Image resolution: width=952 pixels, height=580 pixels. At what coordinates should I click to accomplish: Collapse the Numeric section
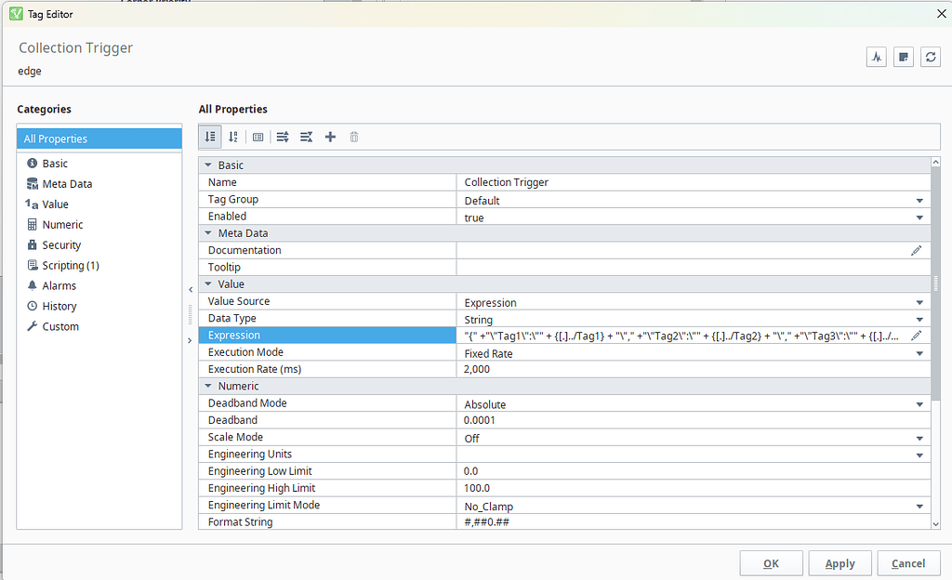pyautogui.click(x=207, y=386)
